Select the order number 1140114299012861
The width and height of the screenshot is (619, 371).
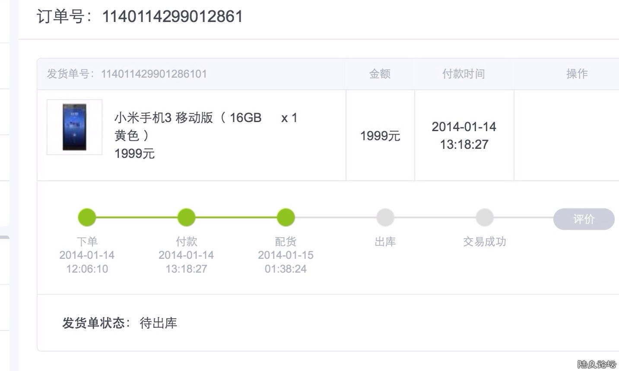coord(172,17)
